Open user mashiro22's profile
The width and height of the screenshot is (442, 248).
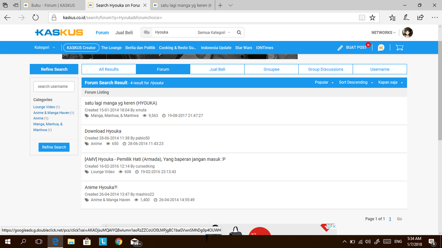145,194
